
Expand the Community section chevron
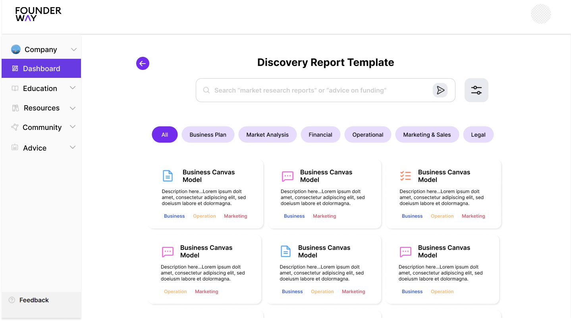(73, 127)
